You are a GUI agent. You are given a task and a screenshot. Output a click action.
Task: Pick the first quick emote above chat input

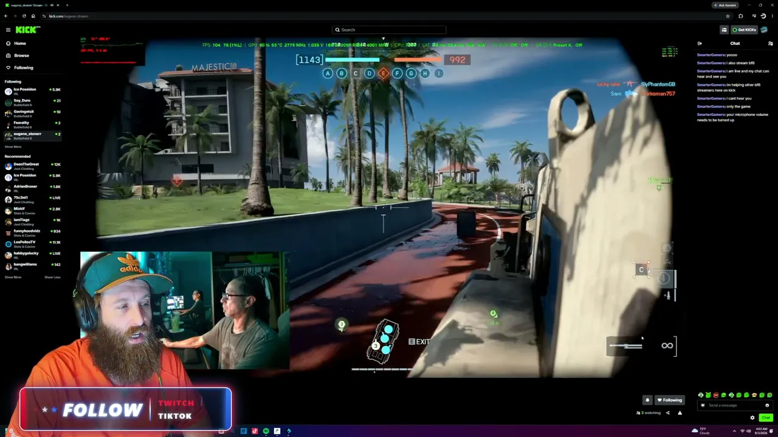click(701, 395)
